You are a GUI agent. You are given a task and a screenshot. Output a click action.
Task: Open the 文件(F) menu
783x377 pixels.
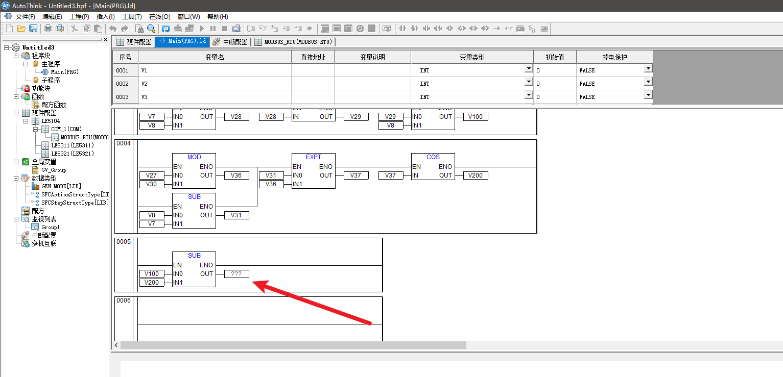point(26,17)
